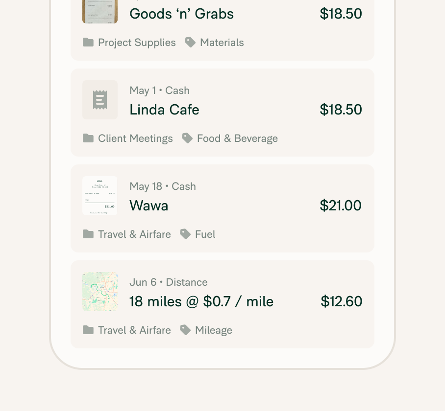Click the folder icon in the mileage card

tap(88, 330)
